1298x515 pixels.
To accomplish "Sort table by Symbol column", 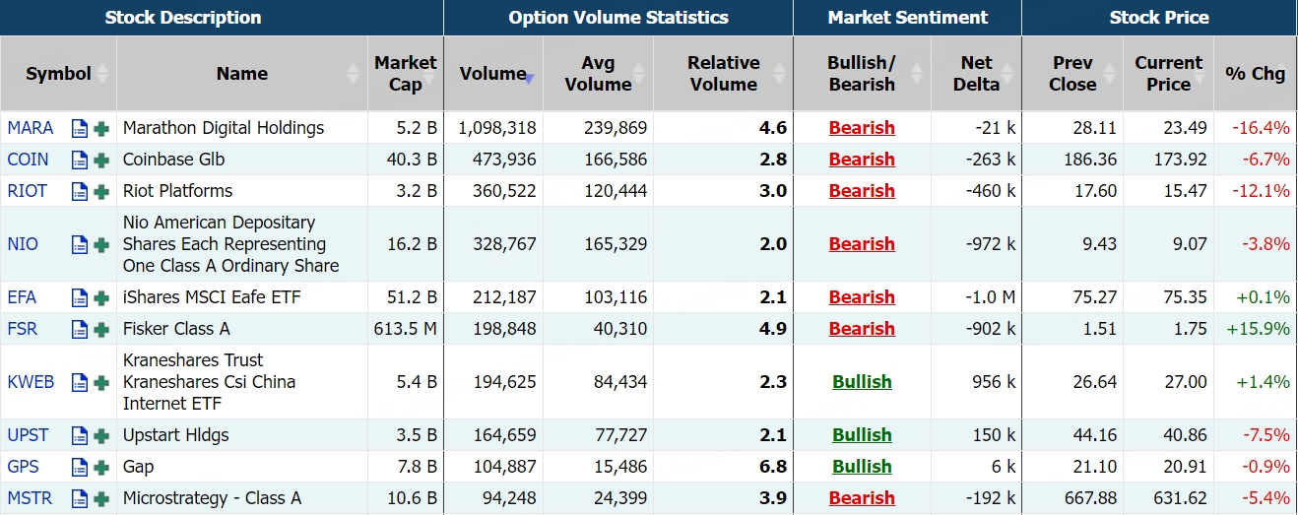I will (x=58, y=74).
